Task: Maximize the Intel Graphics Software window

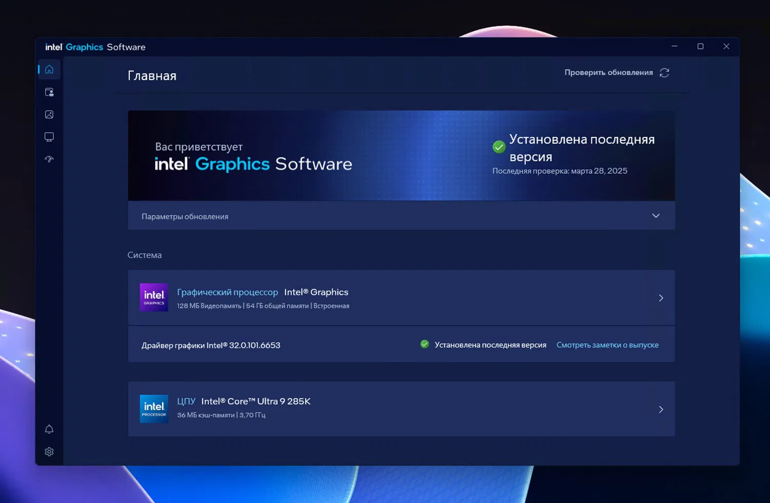Action: tap(700, 46)
